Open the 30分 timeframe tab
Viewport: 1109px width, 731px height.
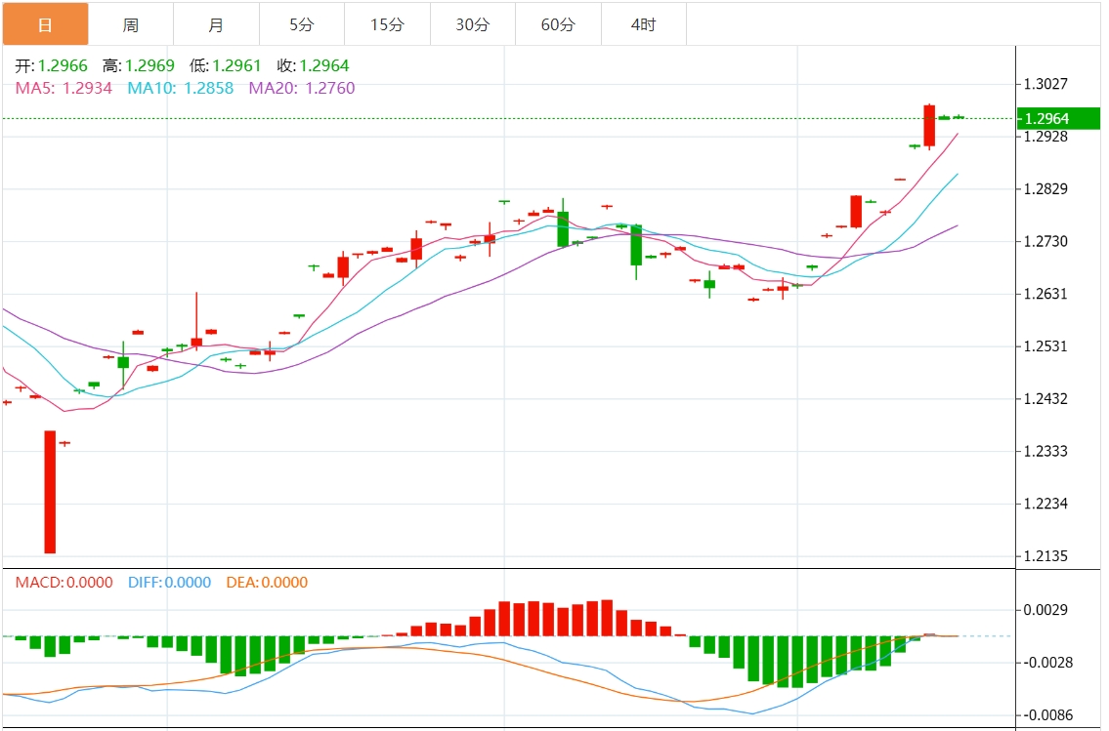click(473, 24)
